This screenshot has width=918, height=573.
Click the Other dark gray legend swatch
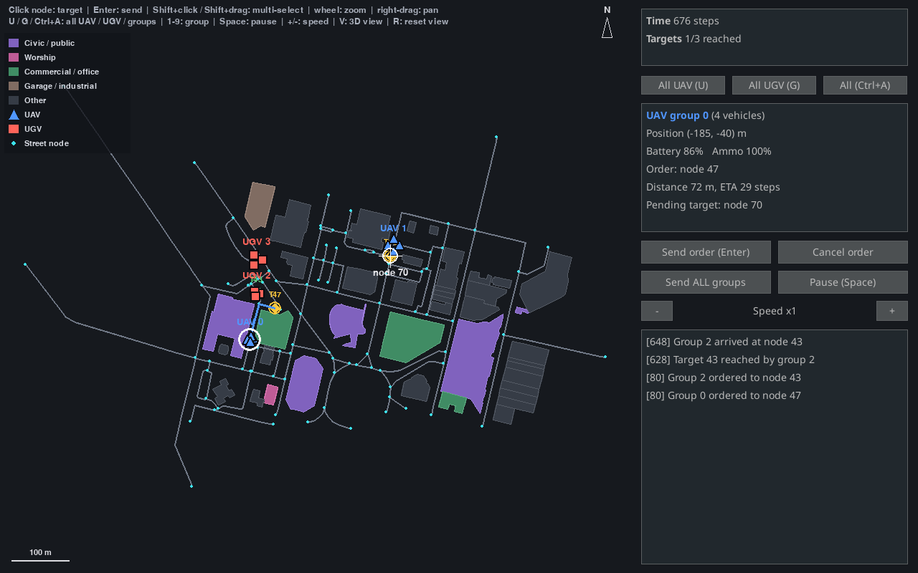tap(14, 100)
